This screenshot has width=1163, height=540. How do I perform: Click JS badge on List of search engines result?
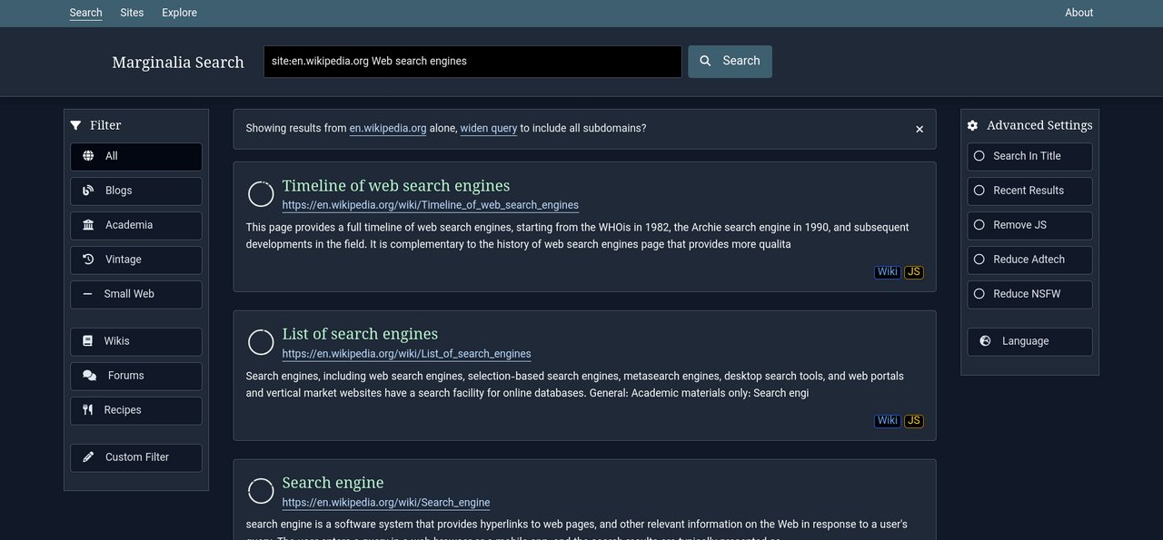click(914, 421)
